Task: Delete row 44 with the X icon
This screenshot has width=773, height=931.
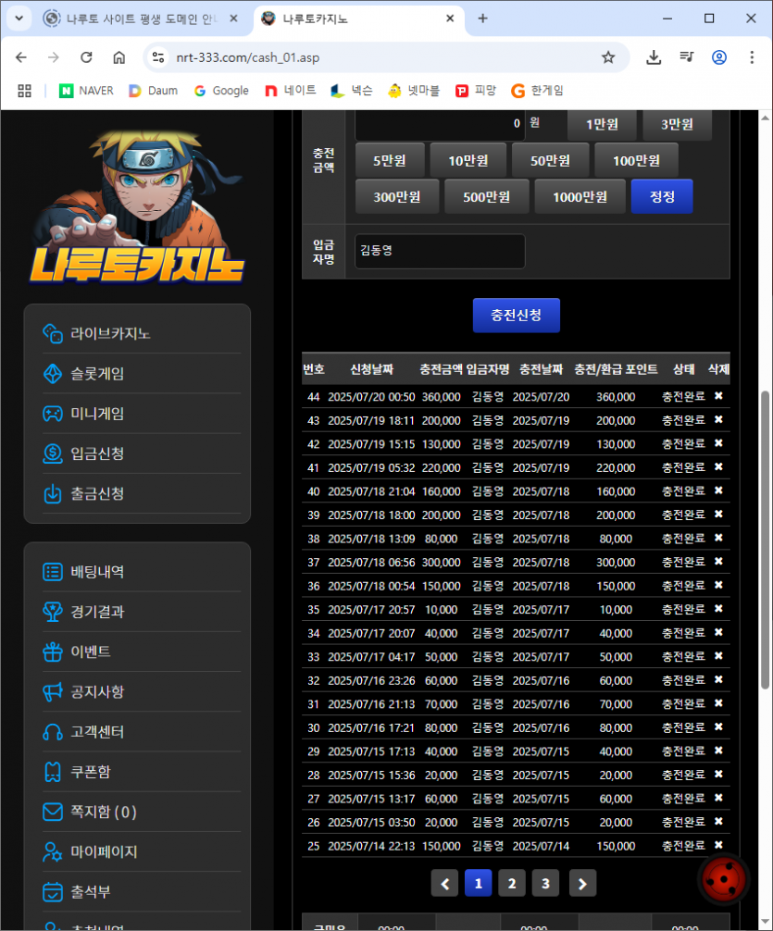Action: click(718, 396)
